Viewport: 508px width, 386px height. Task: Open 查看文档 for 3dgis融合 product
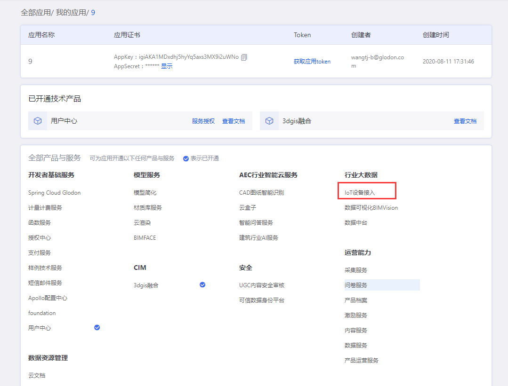point(465,121)
